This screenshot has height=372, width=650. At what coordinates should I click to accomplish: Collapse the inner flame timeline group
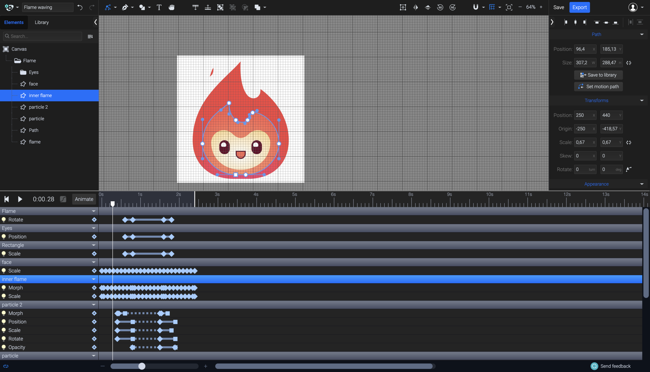point(94,279)
